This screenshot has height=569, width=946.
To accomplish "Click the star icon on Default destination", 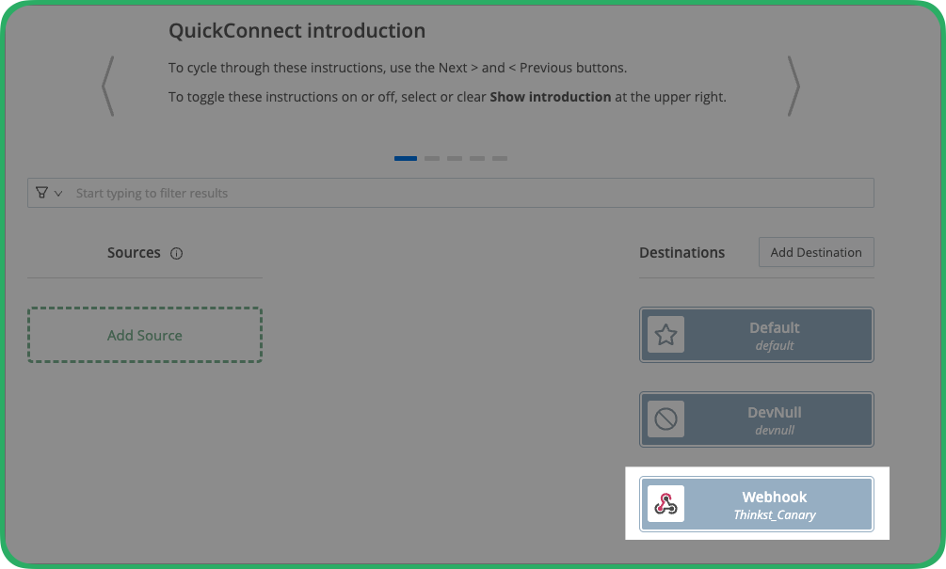I will [x=666, y=335].
